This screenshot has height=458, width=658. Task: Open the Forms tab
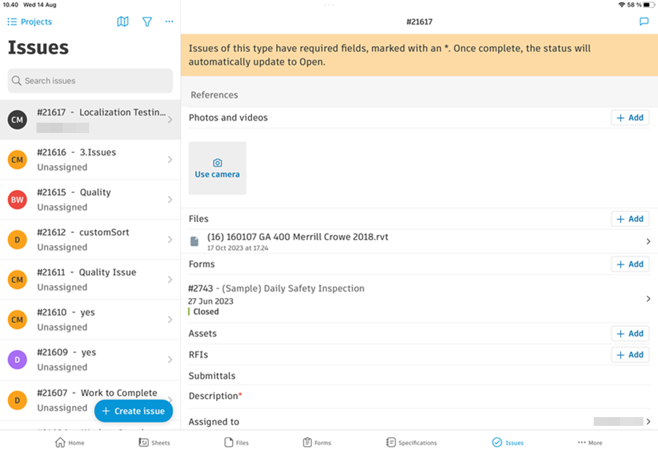point(317,443)
